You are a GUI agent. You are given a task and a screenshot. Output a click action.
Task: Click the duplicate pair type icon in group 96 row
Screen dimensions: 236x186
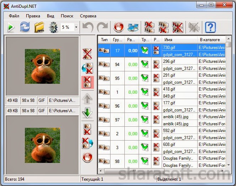click(x=104, y=106)
